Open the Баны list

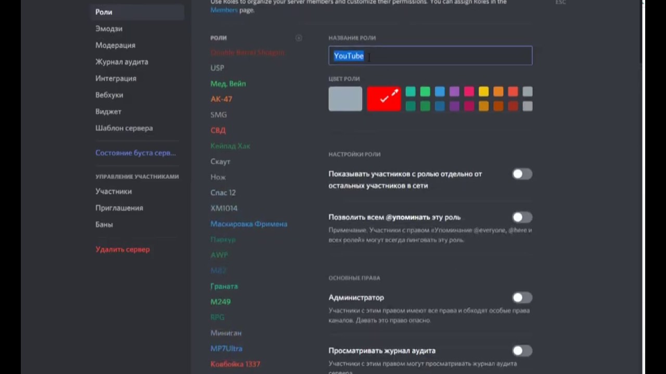[104, 224]
